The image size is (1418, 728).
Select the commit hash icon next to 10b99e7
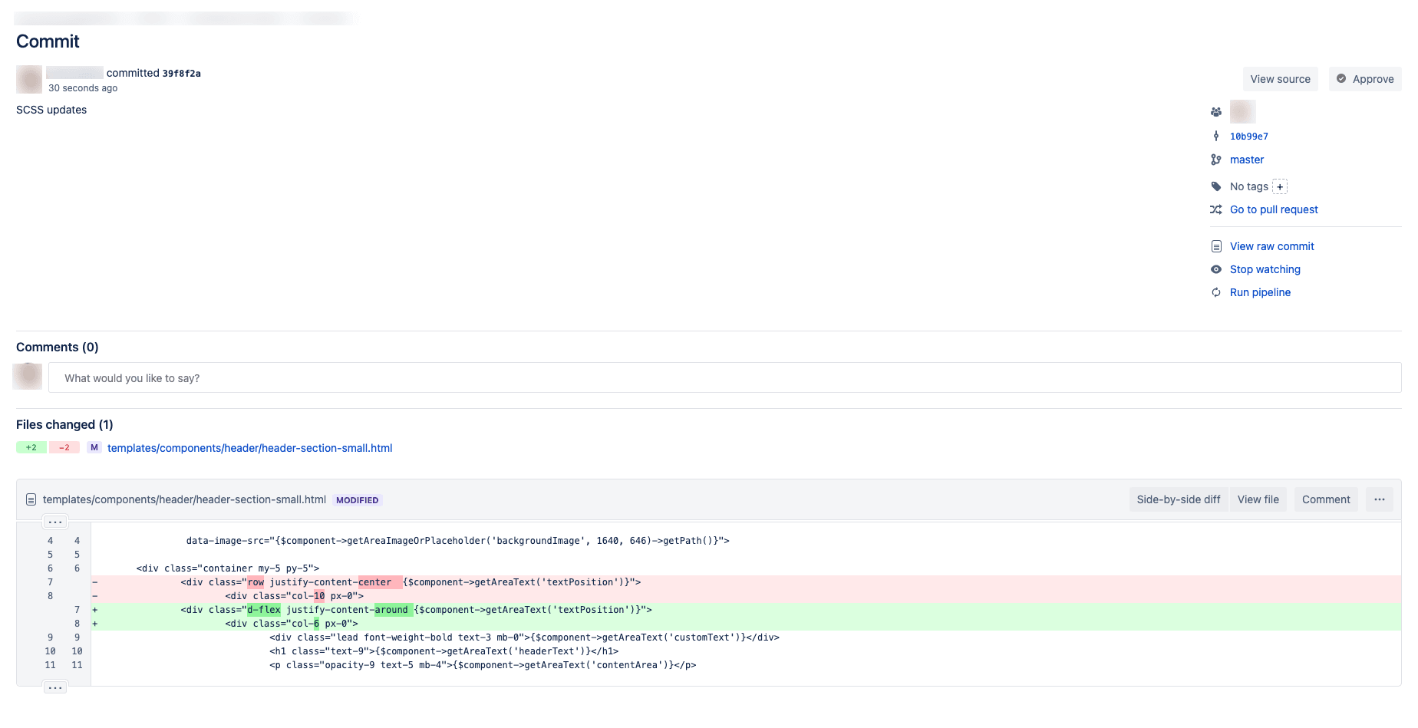(x=1216, y=136)
